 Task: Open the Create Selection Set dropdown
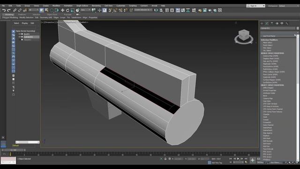click(x=143, y=10)
